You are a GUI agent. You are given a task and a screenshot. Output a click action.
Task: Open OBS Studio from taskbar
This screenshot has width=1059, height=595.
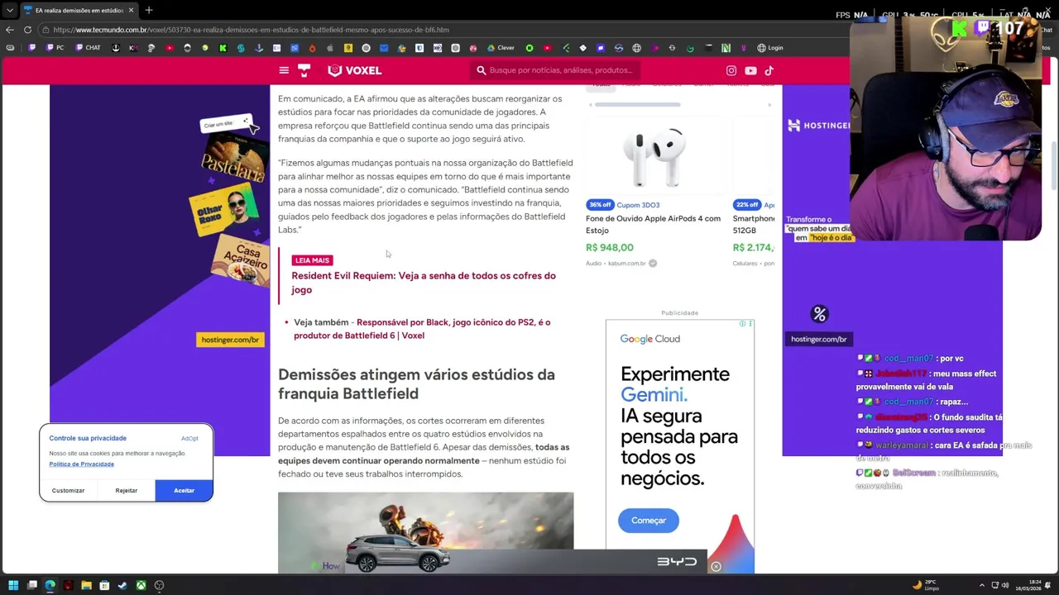click(x=159, y=585)
